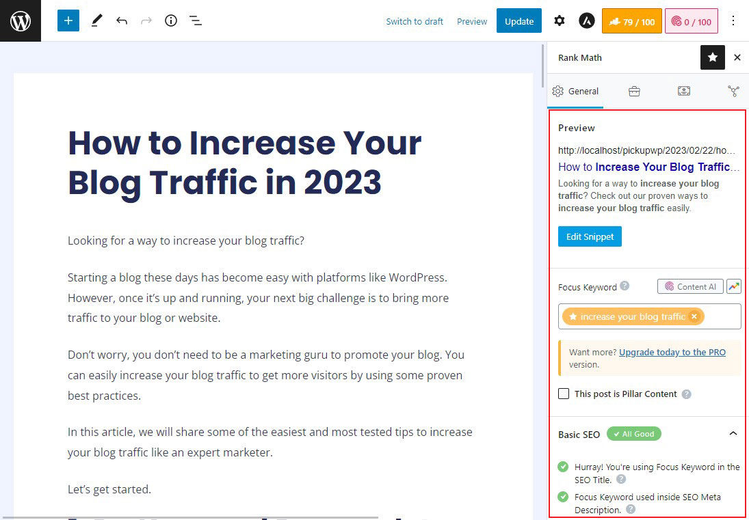
Task: Open the three-dot Options menu
Action: (x=733, y=21)
